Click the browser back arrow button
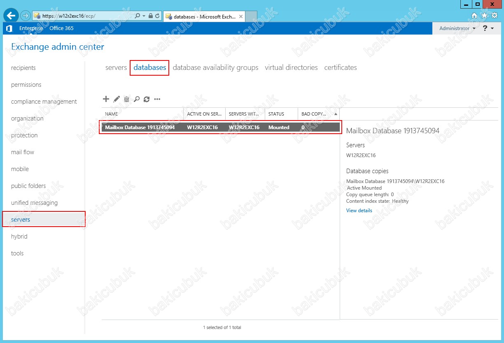This screenshot has width=504, height=343. pyautogui.click(x=11, y=16)
